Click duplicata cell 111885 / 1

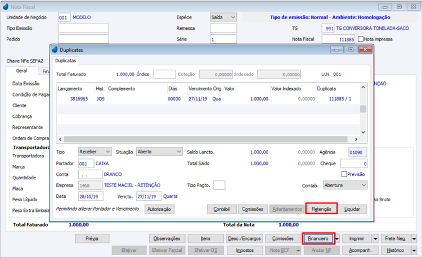tap(340, 98)
